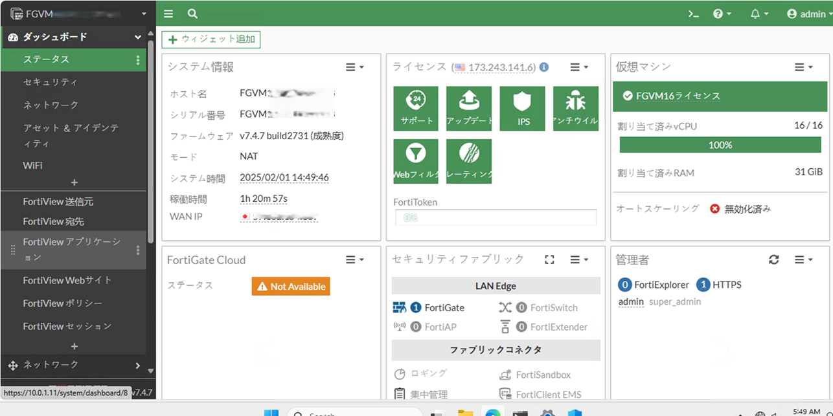Open the notifications bell menu

pos(759,14)
